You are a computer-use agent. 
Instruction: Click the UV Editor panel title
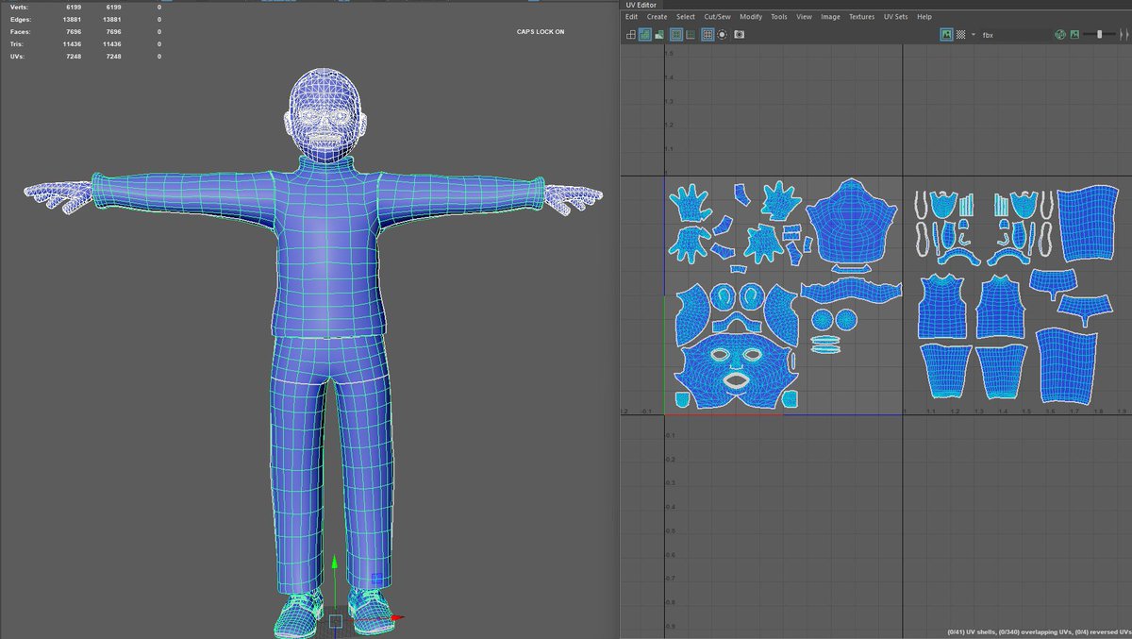(641, 5)
